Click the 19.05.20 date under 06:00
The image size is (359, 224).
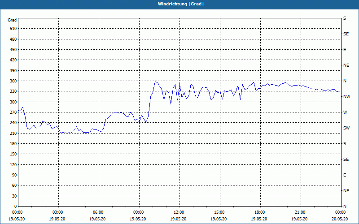97,219
